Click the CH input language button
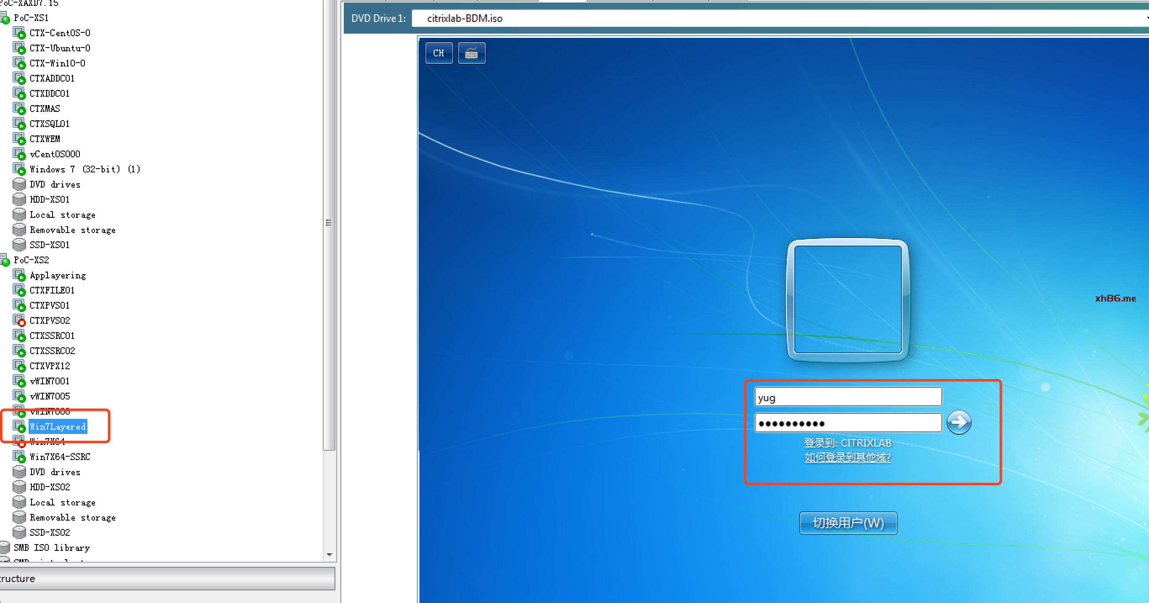 coord(438,53)
